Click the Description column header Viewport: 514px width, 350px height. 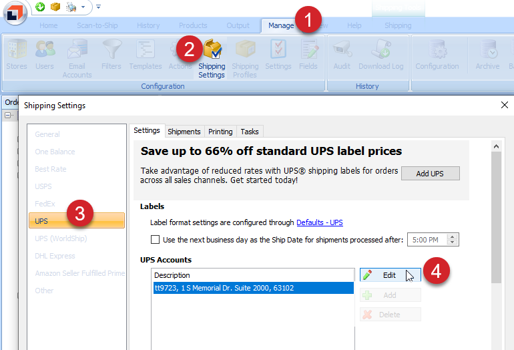253,275
